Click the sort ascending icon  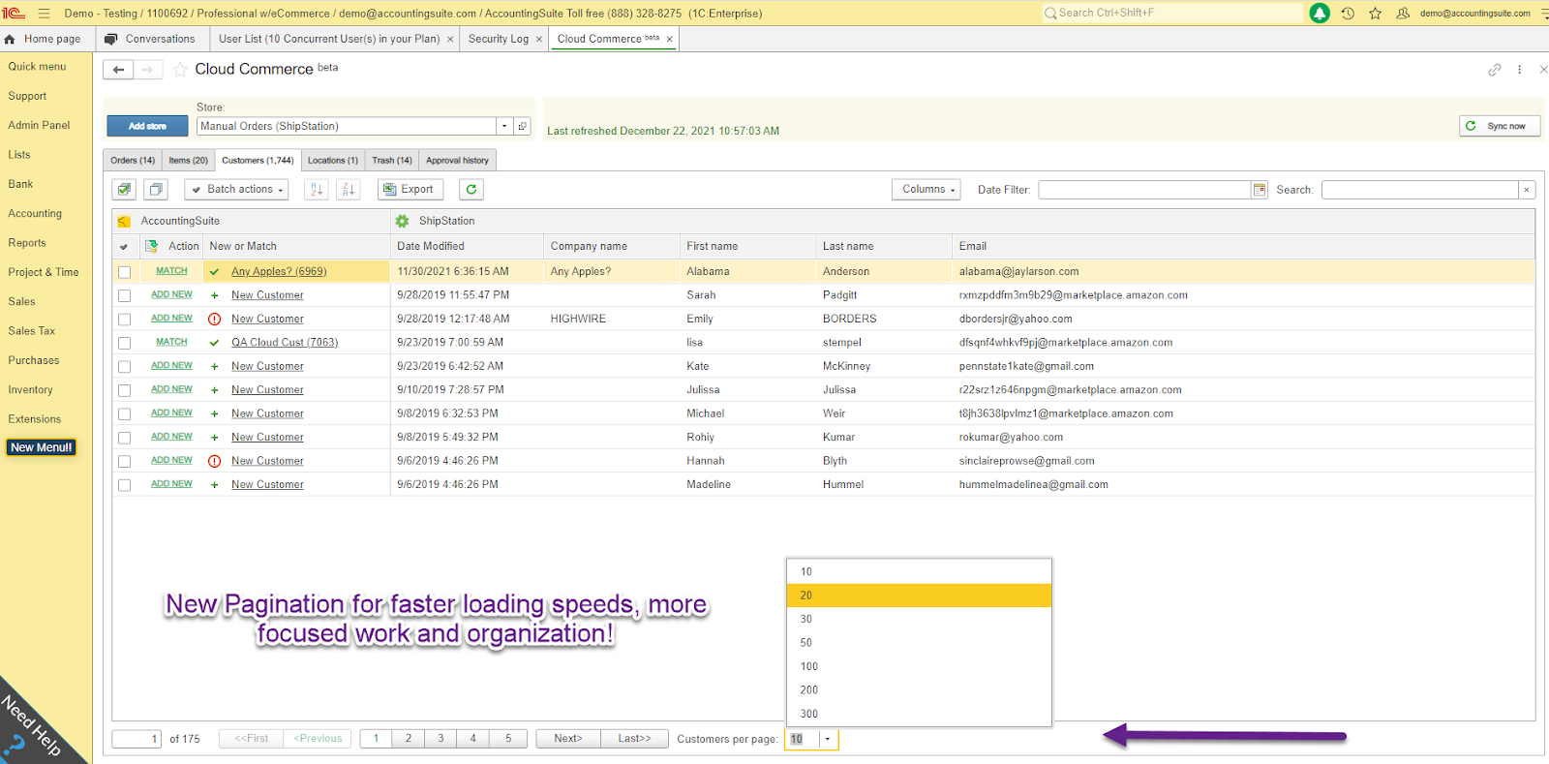317,190
